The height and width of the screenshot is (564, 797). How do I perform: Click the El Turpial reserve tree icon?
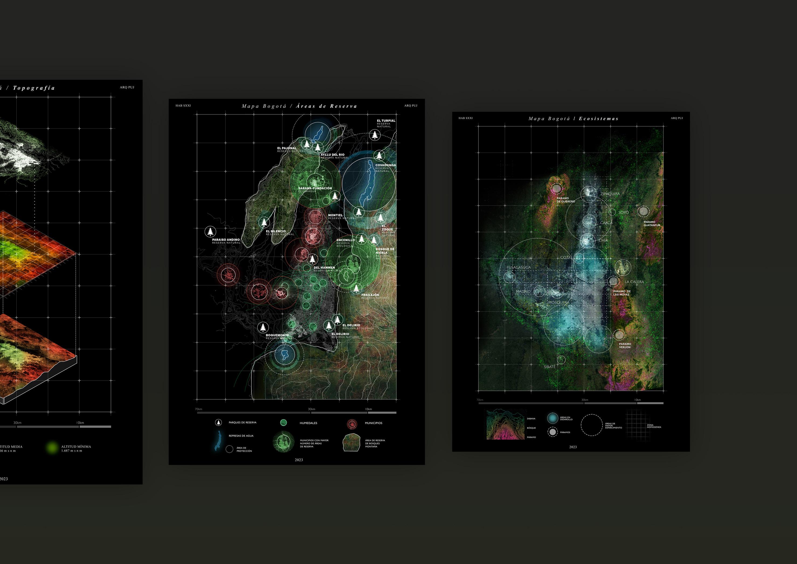point(375,135)
